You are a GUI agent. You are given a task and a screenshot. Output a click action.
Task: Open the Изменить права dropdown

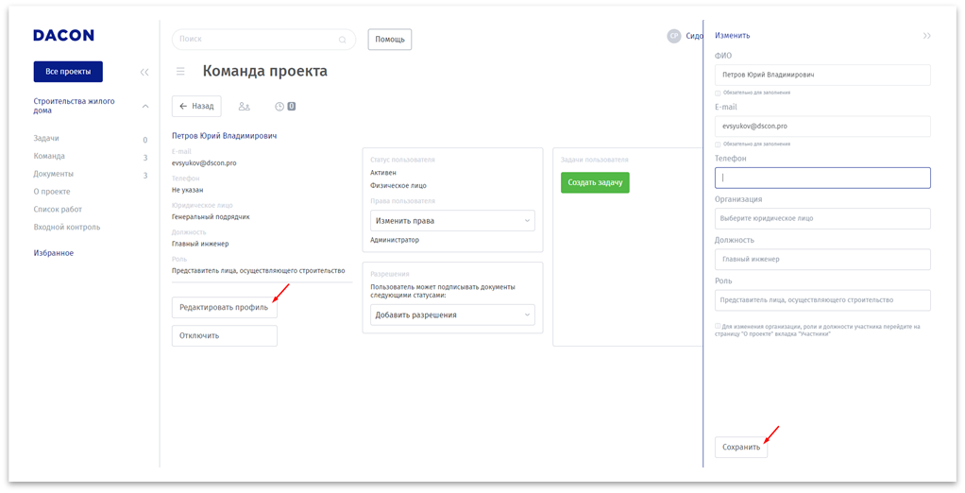(x=452, y=221)
